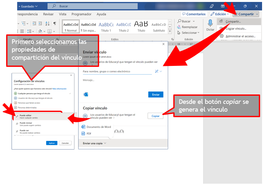This screenshot has width=264, height=185.
Task: Click the ribbon display options icon in title bar
Action: (223, 6)
